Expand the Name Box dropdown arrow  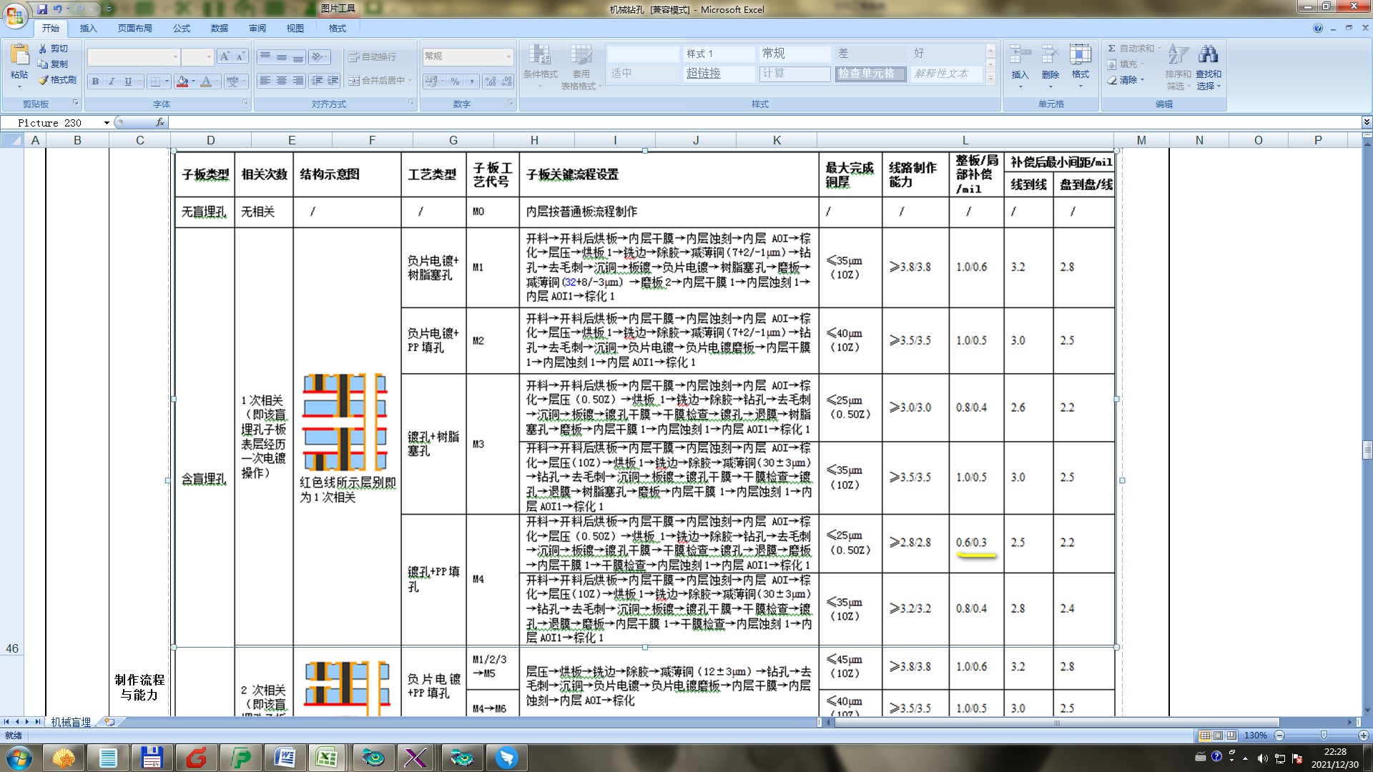[107, 123]
